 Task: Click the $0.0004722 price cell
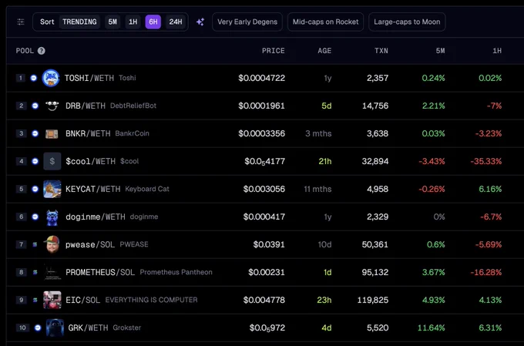point(262,78)
